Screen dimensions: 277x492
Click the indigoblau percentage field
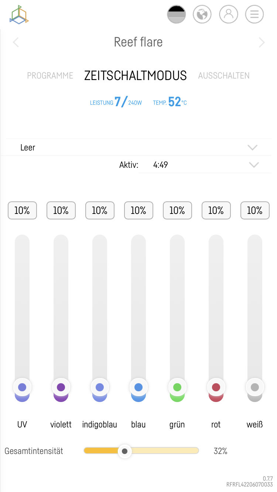tap(100, 211)
